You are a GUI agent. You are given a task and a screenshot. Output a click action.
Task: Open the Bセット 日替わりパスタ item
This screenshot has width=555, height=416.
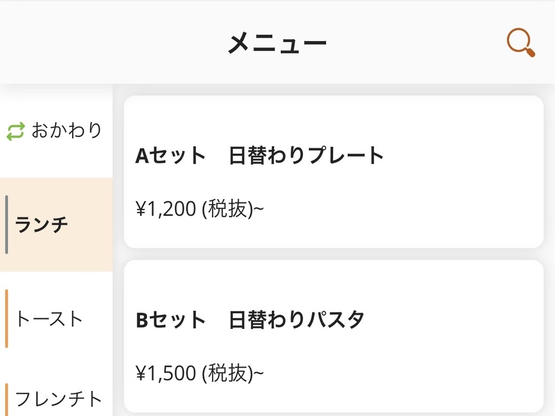(333, 336)
